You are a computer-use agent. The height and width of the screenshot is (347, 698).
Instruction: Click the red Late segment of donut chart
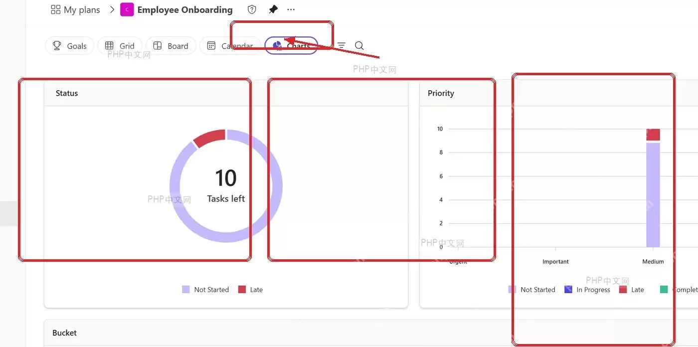tap(209, 138)
